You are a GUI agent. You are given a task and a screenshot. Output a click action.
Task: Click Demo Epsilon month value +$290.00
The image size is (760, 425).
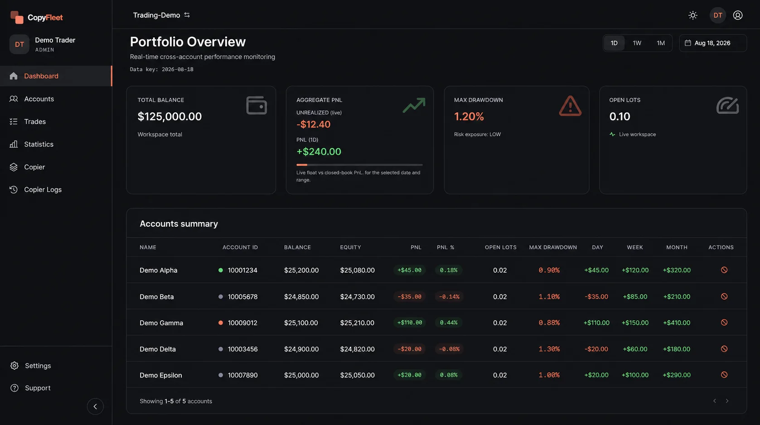click(677, 375)
